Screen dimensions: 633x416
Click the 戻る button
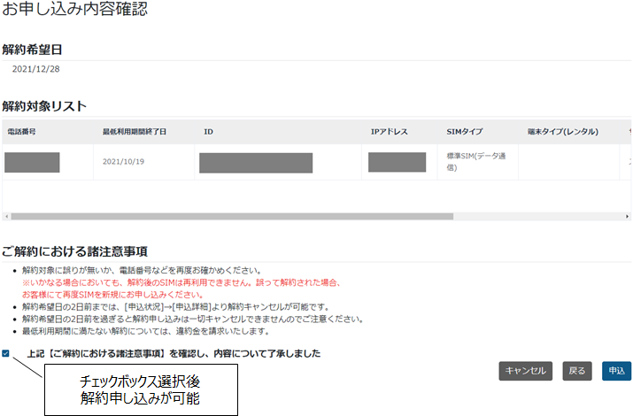(x=577, y=371)
